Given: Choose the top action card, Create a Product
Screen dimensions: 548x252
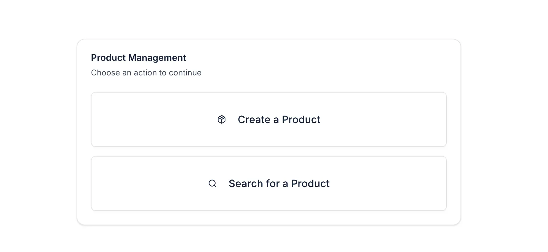Looking at the screenshot, I should tap(269, 119).
